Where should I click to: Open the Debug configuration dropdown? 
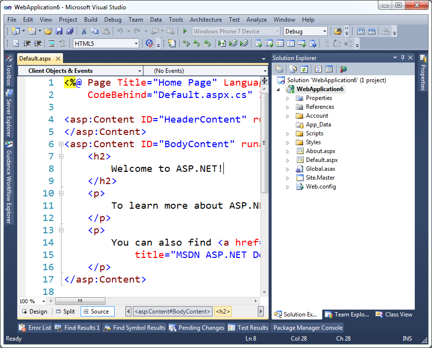pos(325,32)
